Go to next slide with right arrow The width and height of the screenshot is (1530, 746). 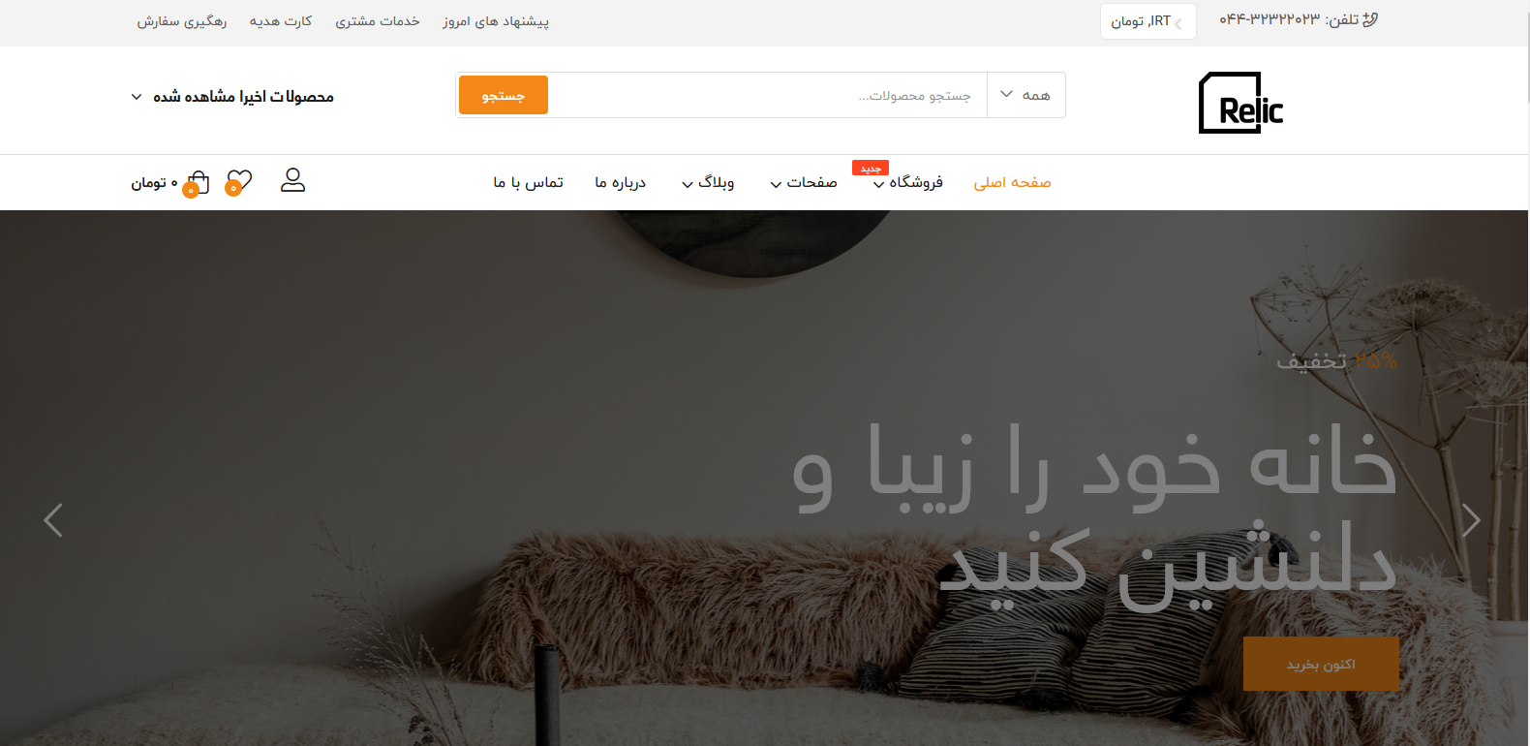1471,520
